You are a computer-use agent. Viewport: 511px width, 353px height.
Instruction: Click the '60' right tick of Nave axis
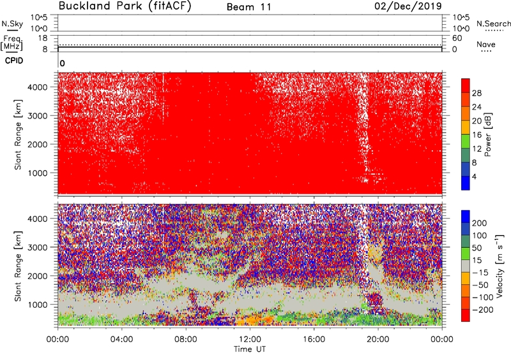(x=457, y=38)
